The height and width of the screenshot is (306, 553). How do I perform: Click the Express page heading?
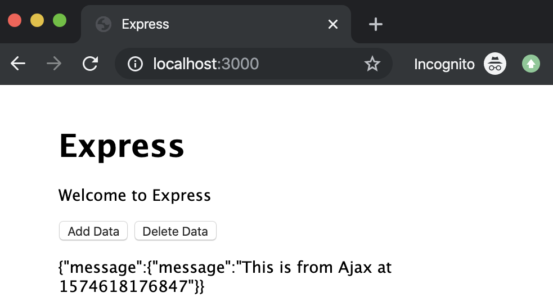tap(122, 146)
